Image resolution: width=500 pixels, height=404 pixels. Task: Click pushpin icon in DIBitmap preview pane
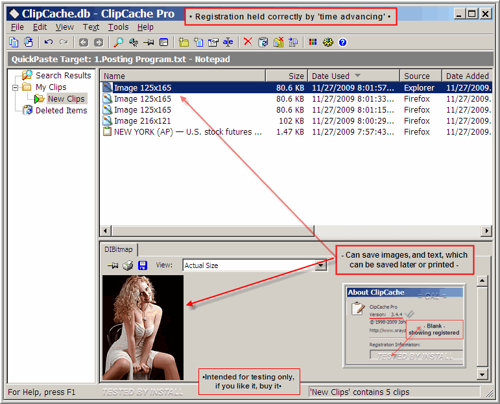click(x=113, y=265)
